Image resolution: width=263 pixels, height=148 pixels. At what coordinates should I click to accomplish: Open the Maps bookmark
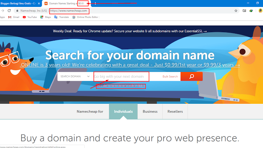click(46, 17)
